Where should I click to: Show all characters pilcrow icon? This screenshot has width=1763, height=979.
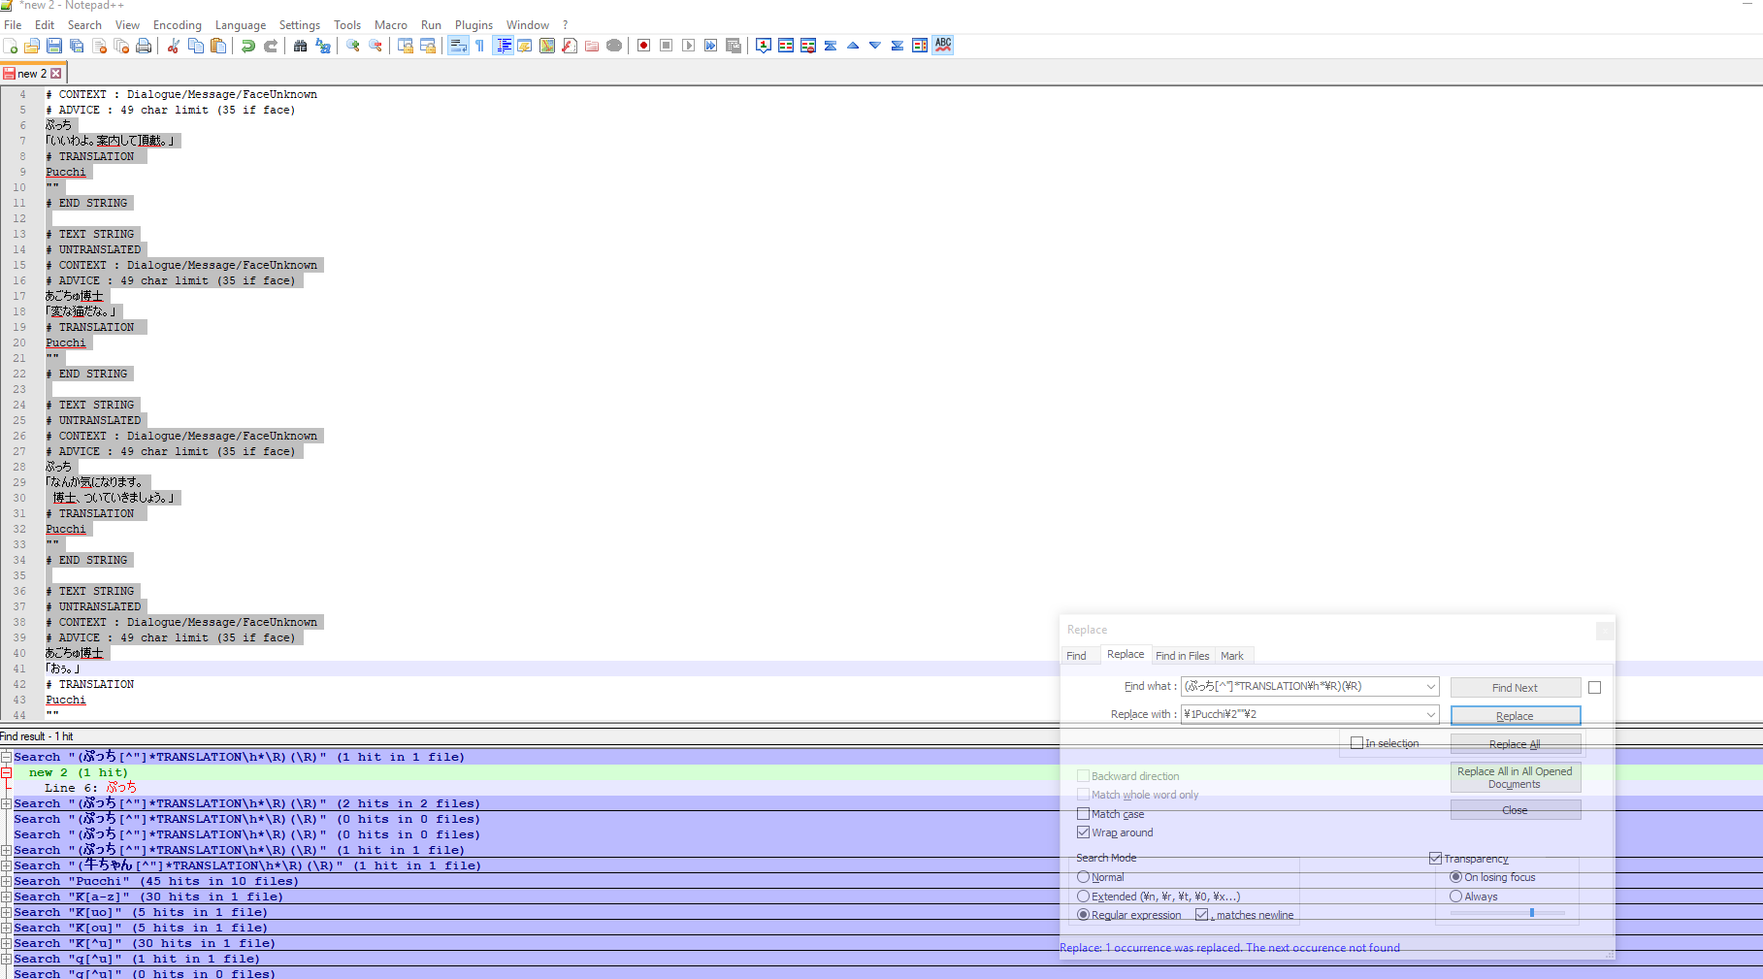pyautogui.click(x=479, y=46)
